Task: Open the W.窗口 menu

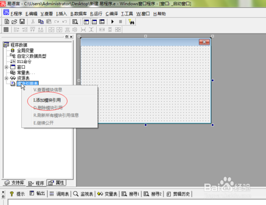Action: tap(143, 14)
